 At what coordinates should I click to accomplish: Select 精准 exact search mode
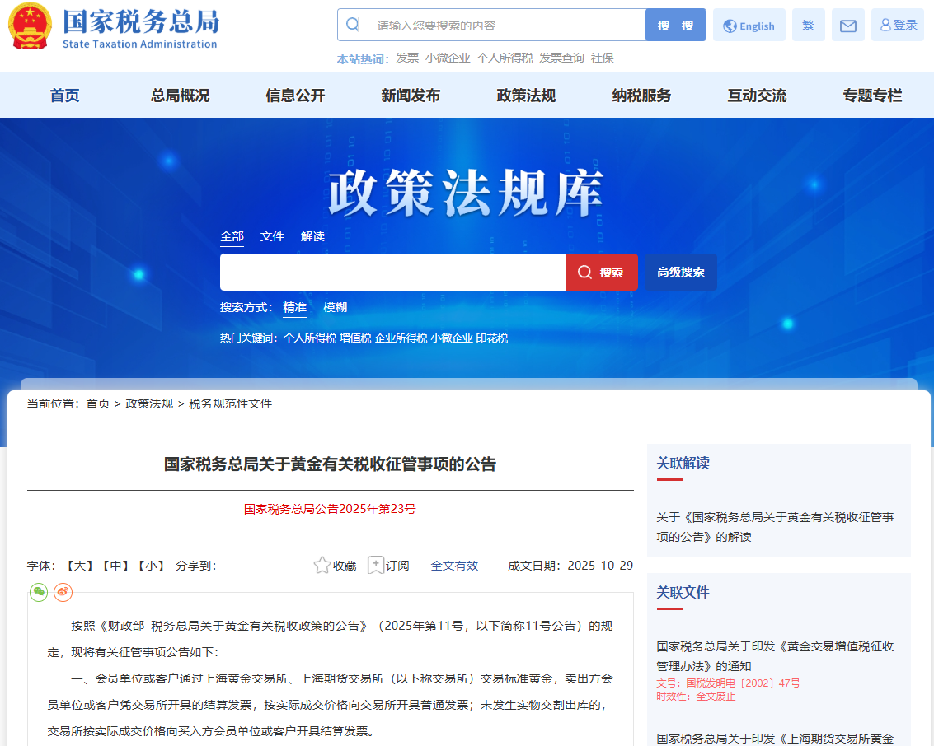click(x=294, y=307)
